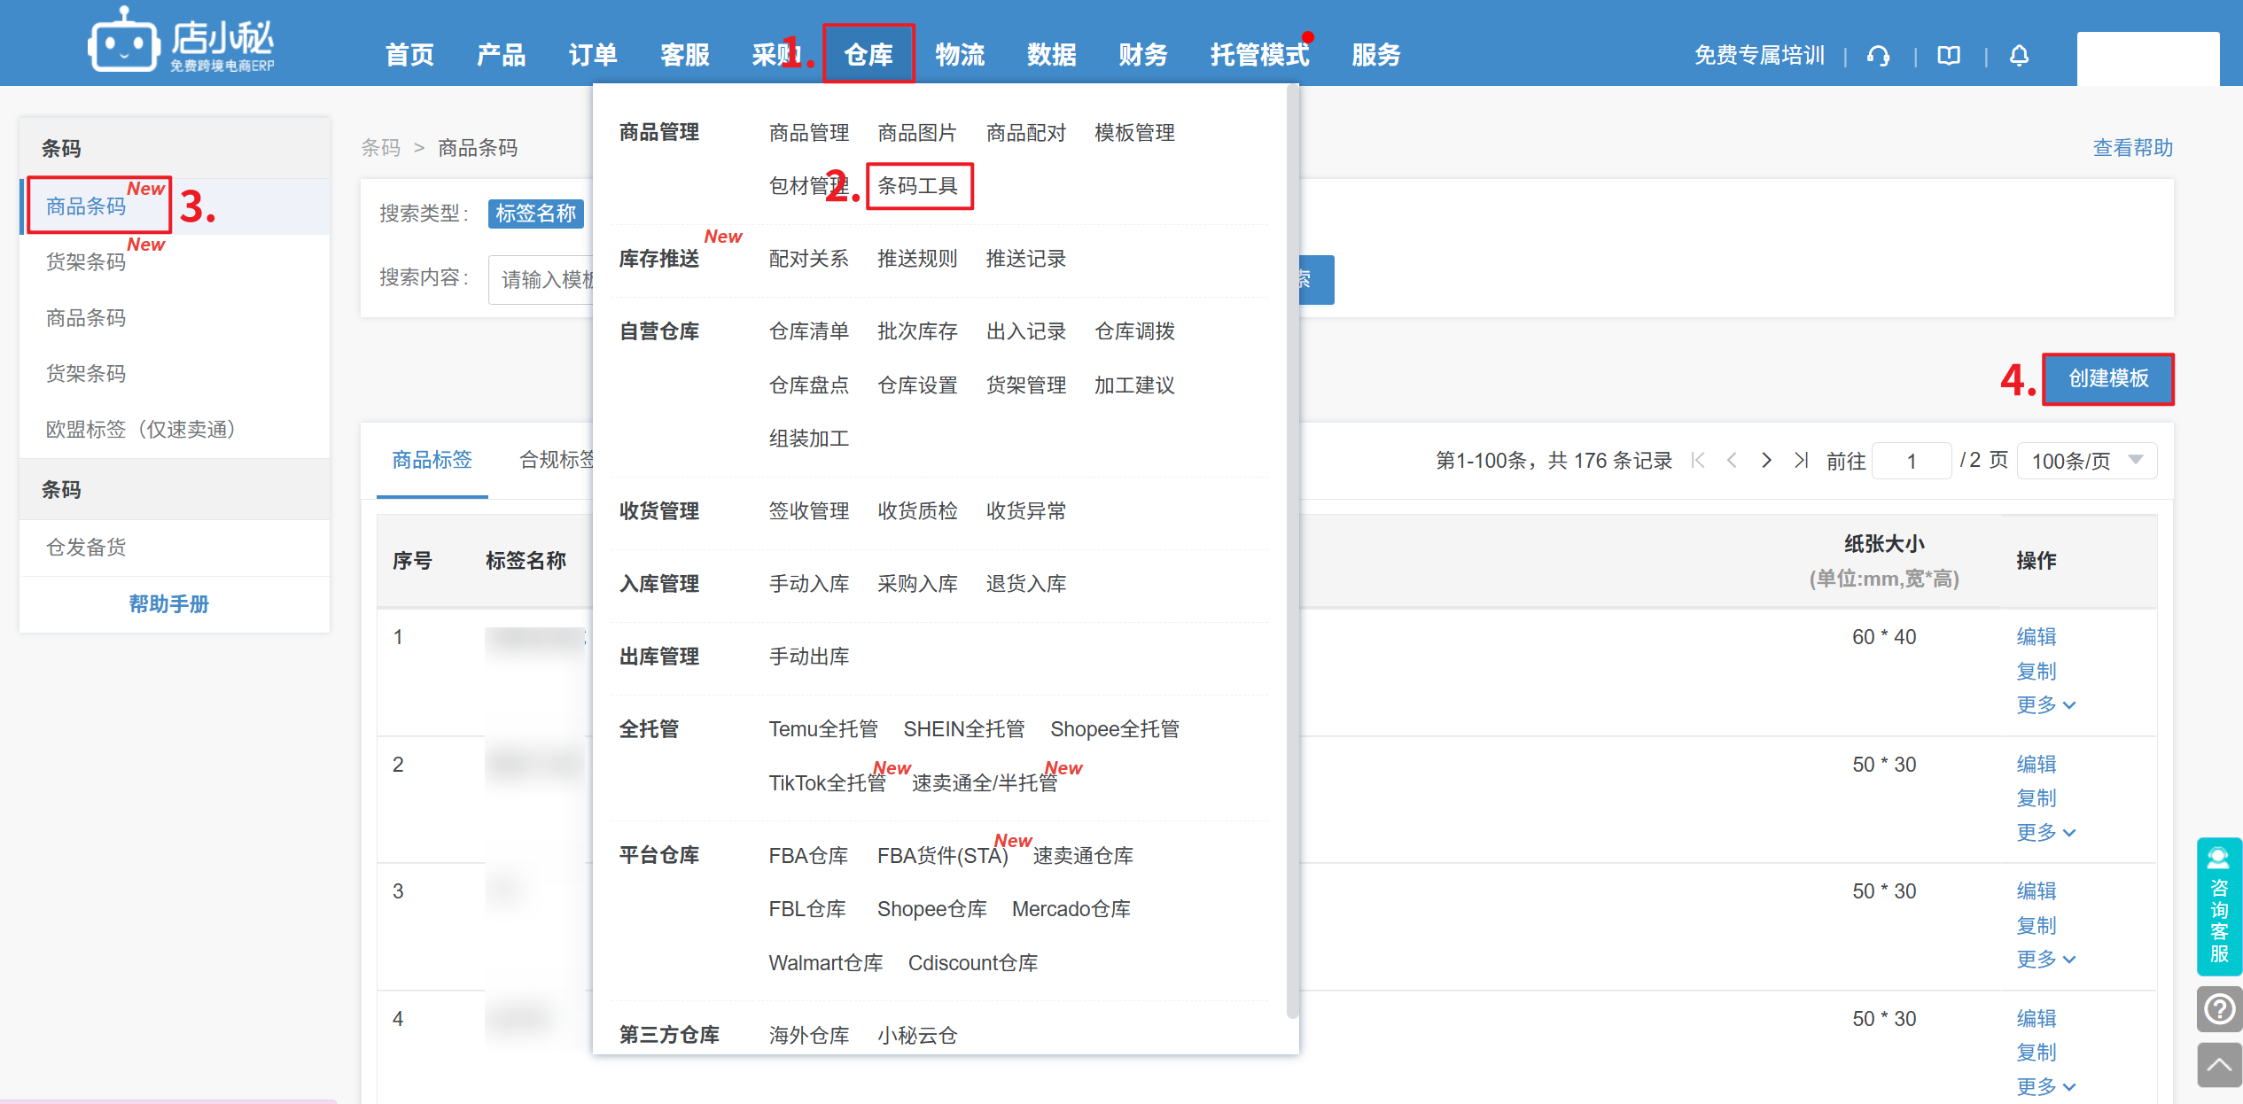Expand 更多 menu for row 1
The width and height of the screenshot is (2243, 1104).
click(2044, 705)
